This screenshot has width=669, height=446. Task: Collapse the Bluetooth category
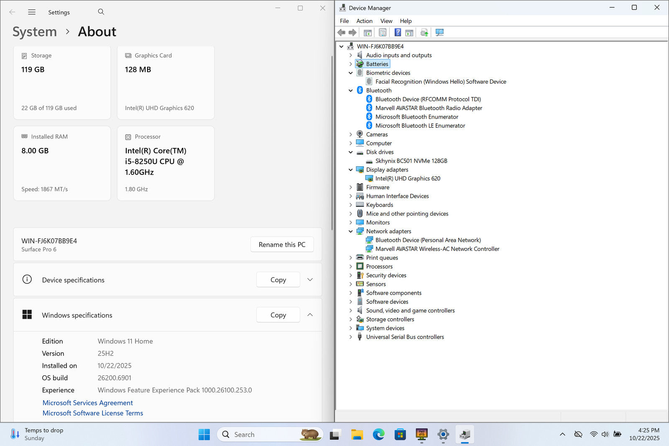tap(350, 90)
